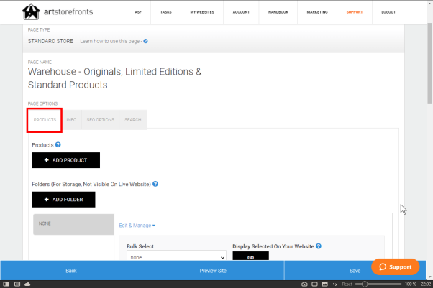Viewport: 433px width, 288px height.
Task: Open the Marketing menu item
Action: (316, 12)
